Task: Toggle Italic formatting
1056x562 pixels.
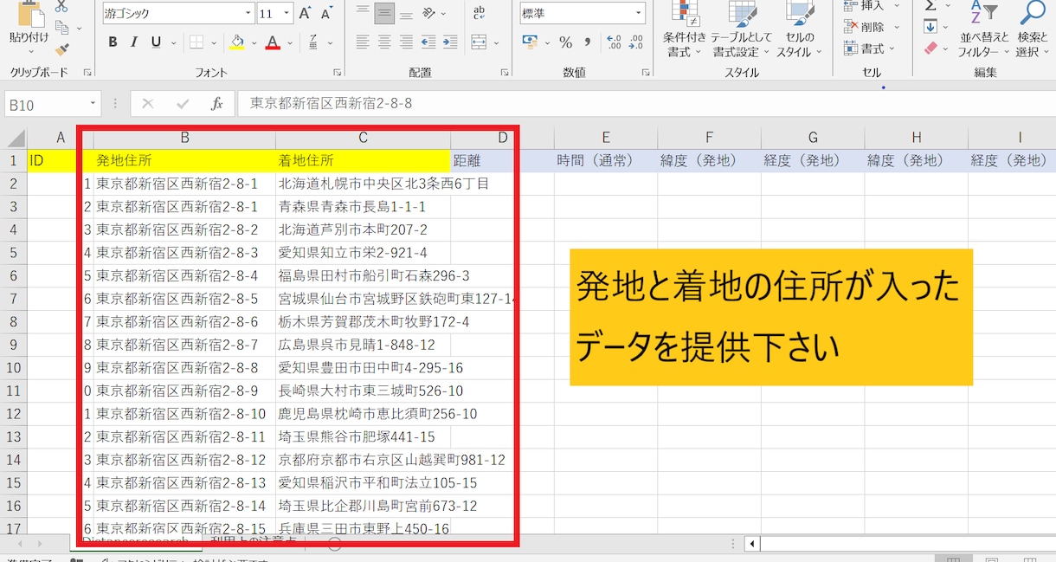Action: [x=134, y=42]
